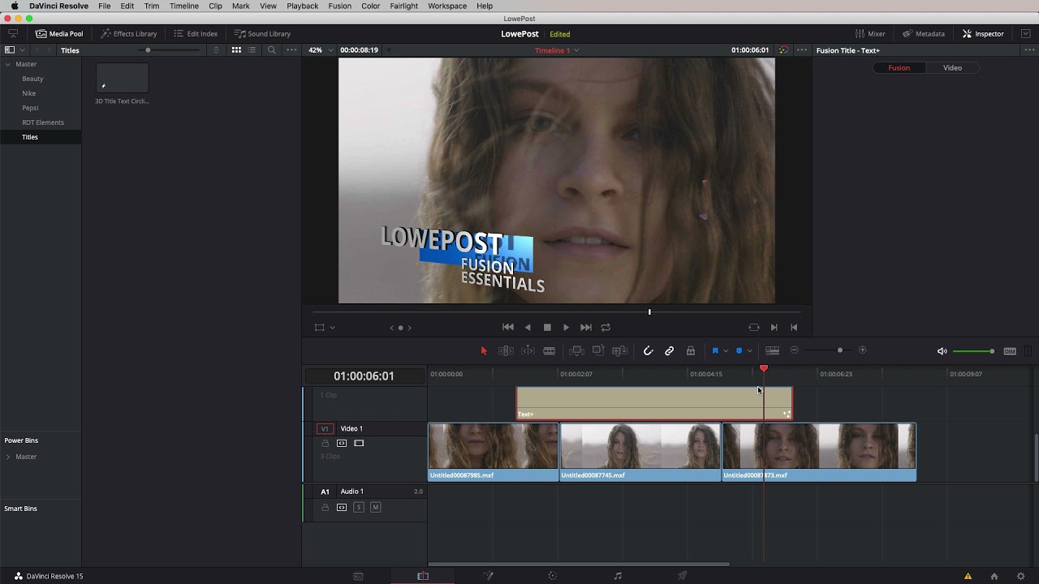Image resolution: width=1039 pixels, height=584 pixels.
Task: Open the Trim menu
Action: [x=152, y=6]
